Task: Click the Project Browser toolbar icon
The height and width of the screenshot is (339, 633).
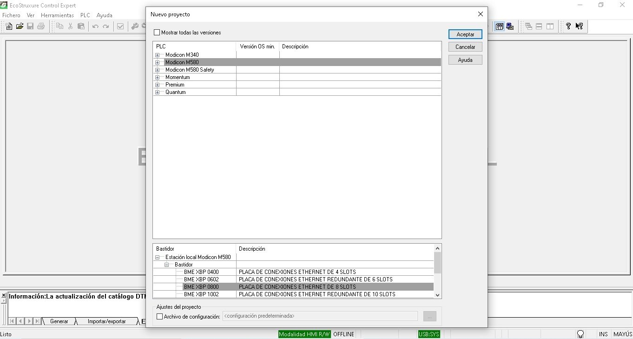Action: tap(499, 27)
